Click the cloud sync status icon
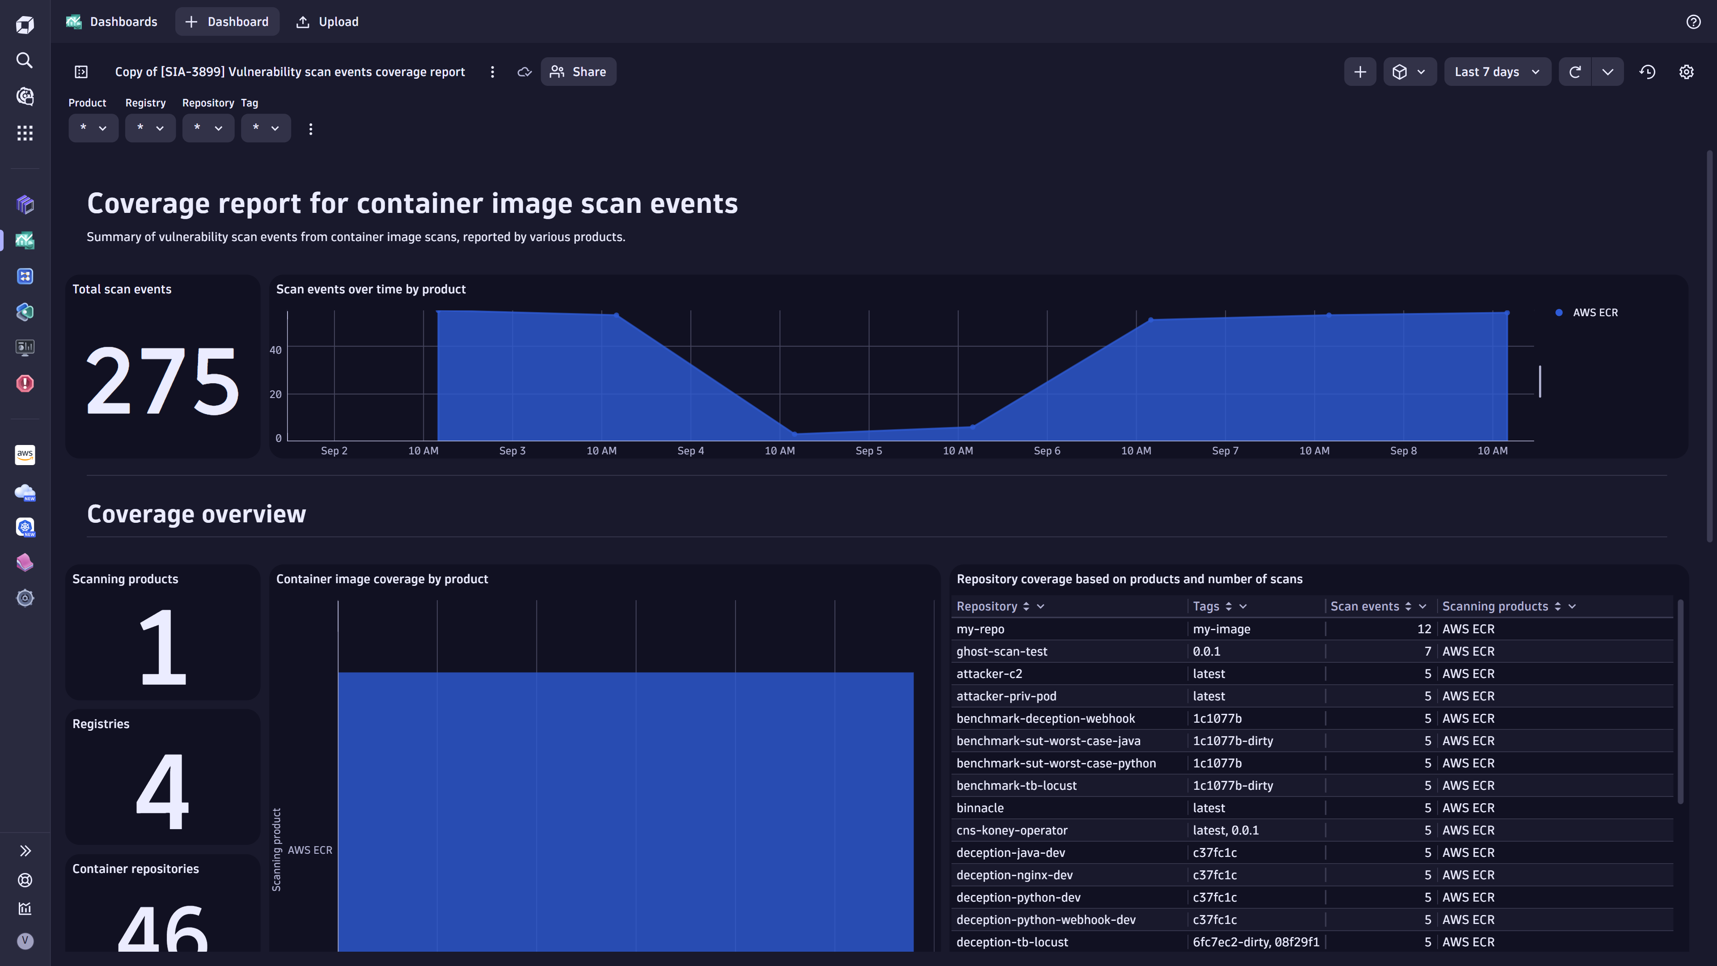This screenshot has width=1717, height=966. click(524, 72)
